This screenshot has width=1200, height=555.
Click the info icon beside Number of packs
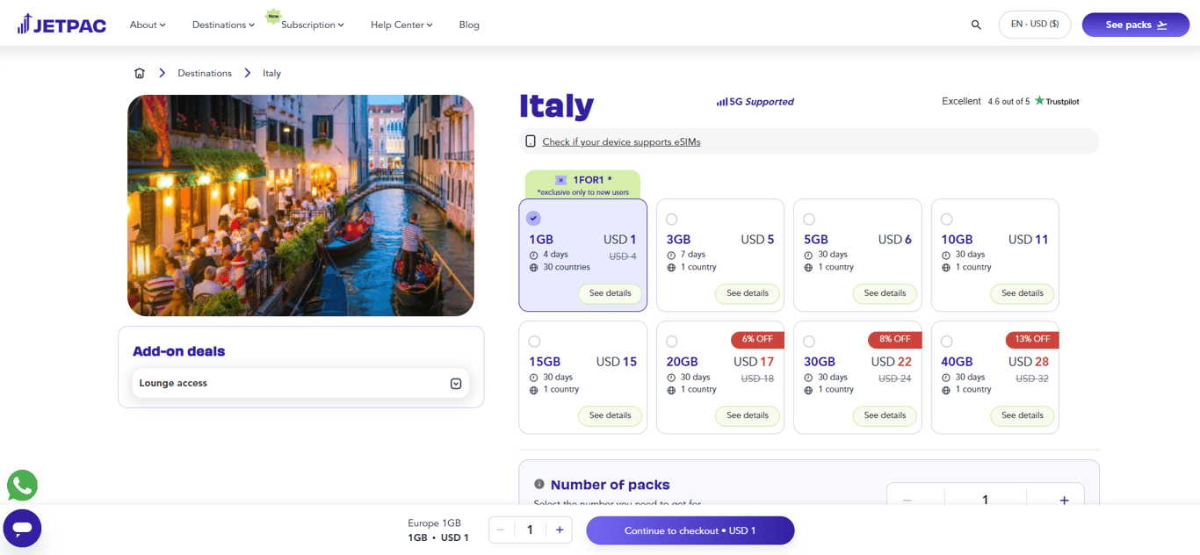tap(539, 484)
